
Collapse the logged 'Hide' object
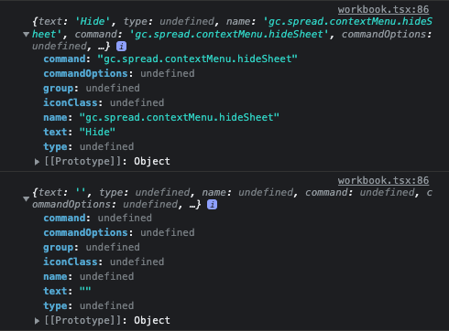[27, 34]
